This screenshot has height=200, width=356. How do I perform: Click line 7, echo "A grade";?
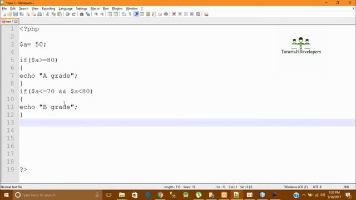point(48,76)
